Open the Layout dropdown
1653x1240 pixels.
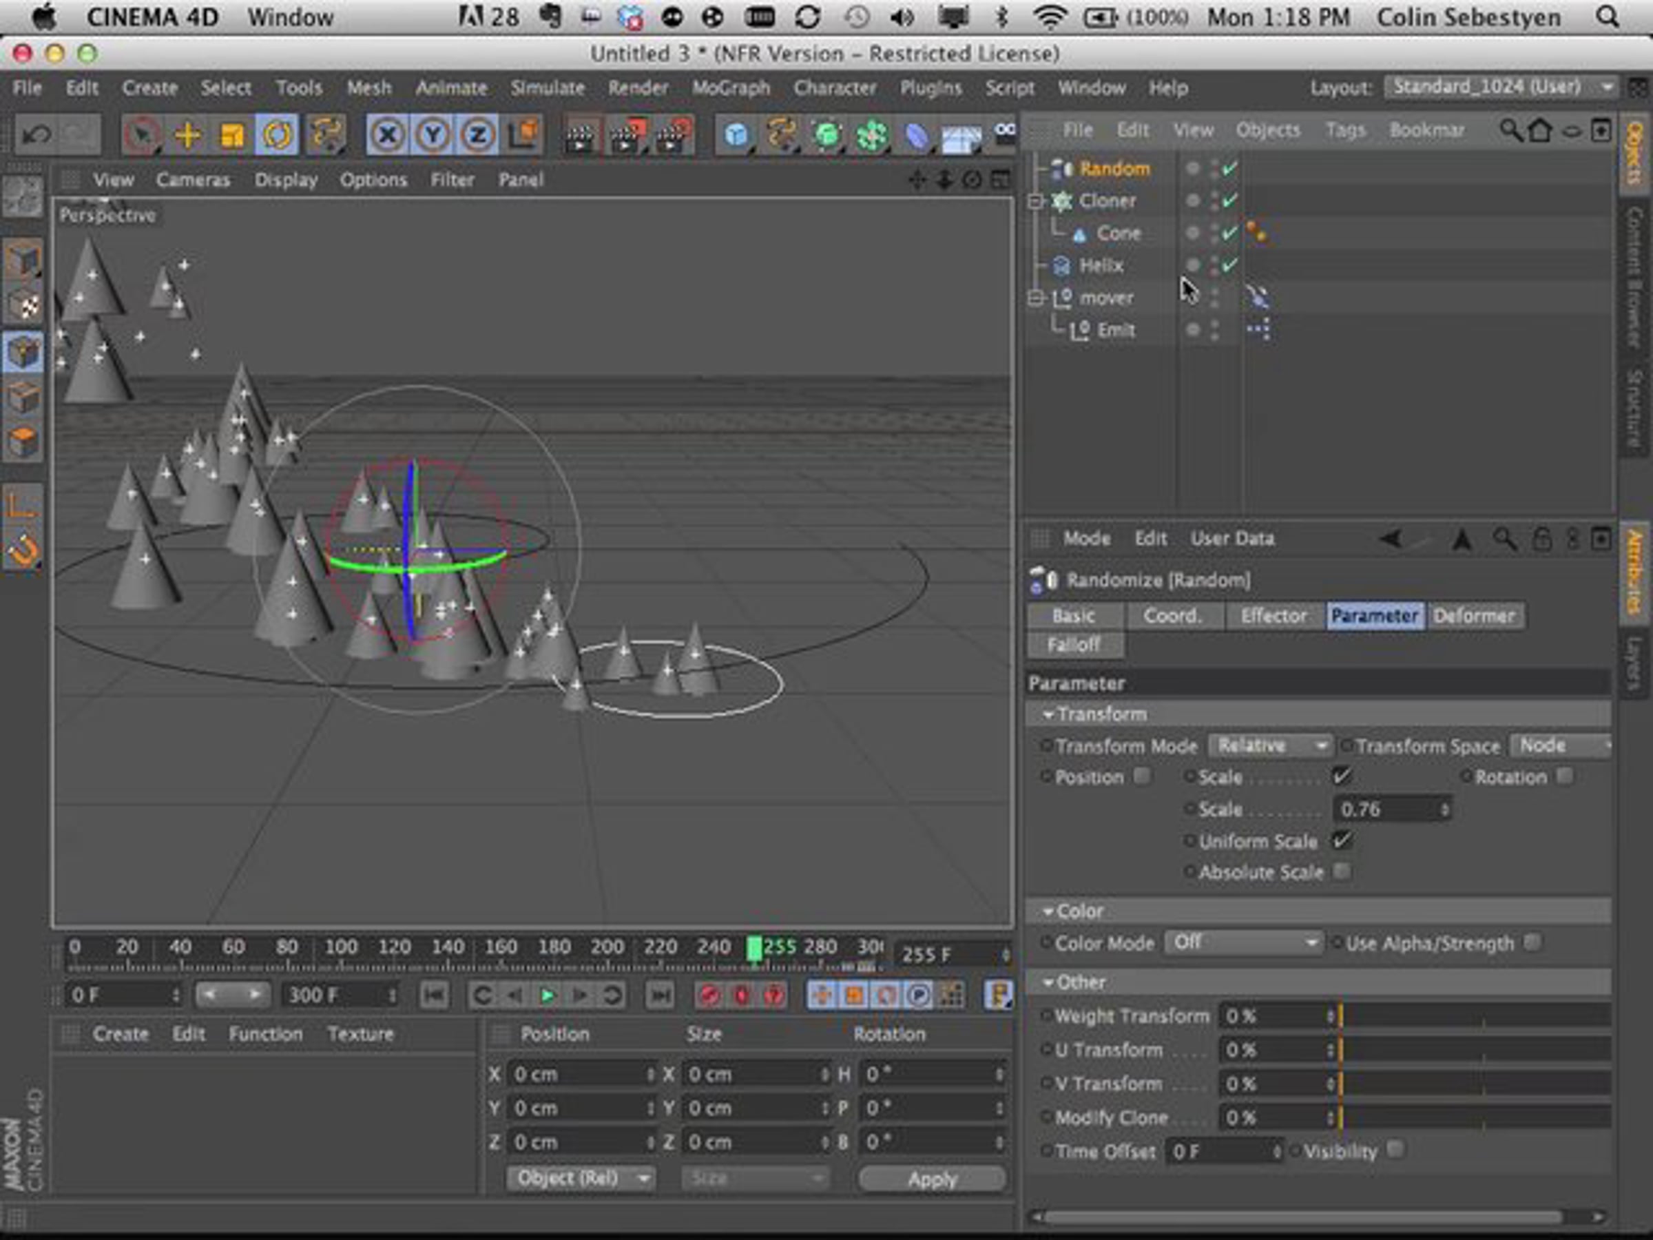pos(1501,87)
